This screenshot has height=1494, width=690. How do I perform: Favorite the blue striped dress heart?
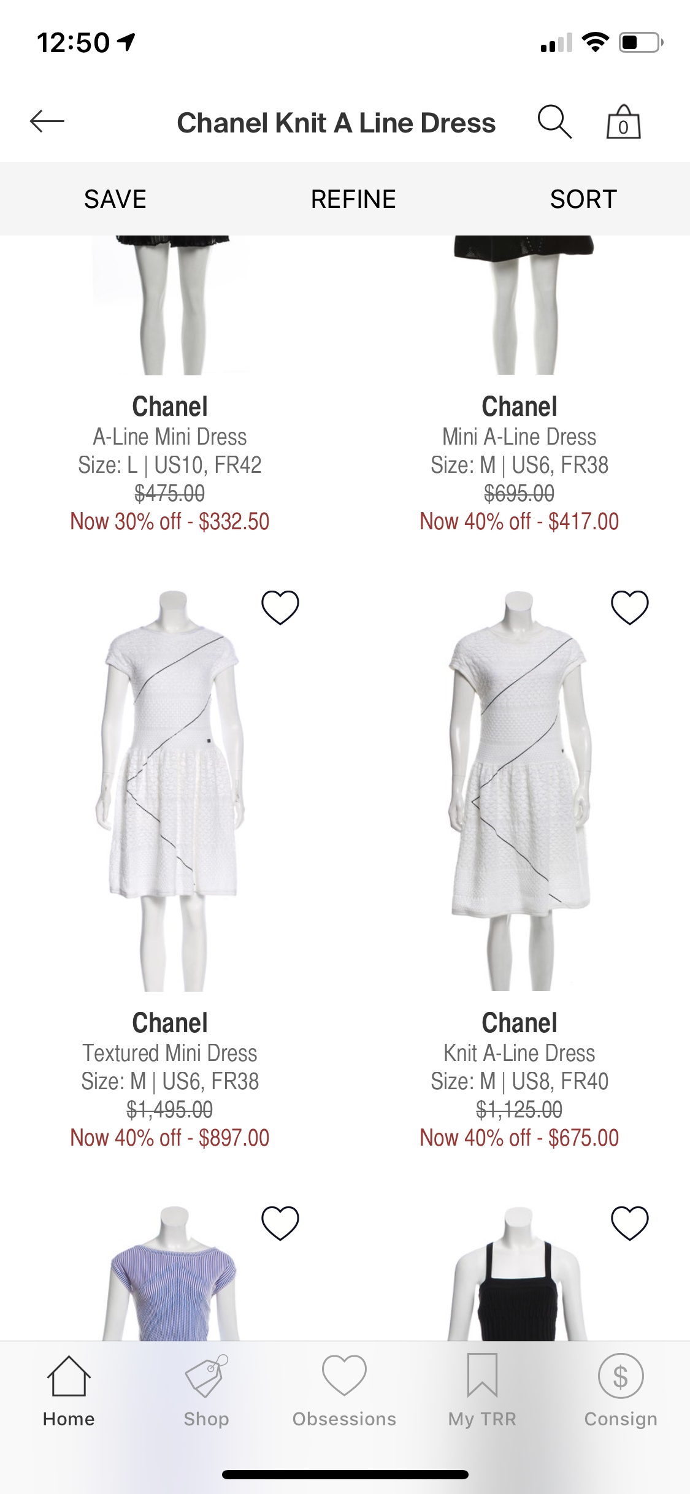[280, 1224]
